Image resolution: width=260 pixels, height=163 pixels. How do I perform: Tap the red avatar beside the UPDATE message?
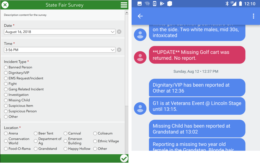pyautogui.click(x=140, y=57)
